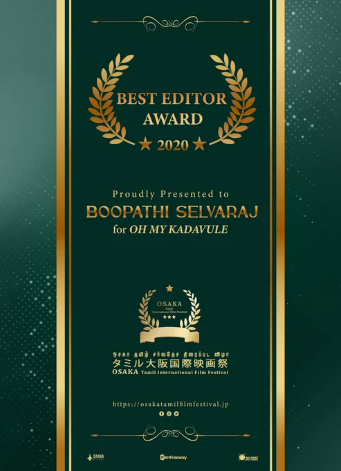Click the Twitter bird icon
This screenshot has height=471, width=341.
(x=176, y=414)
